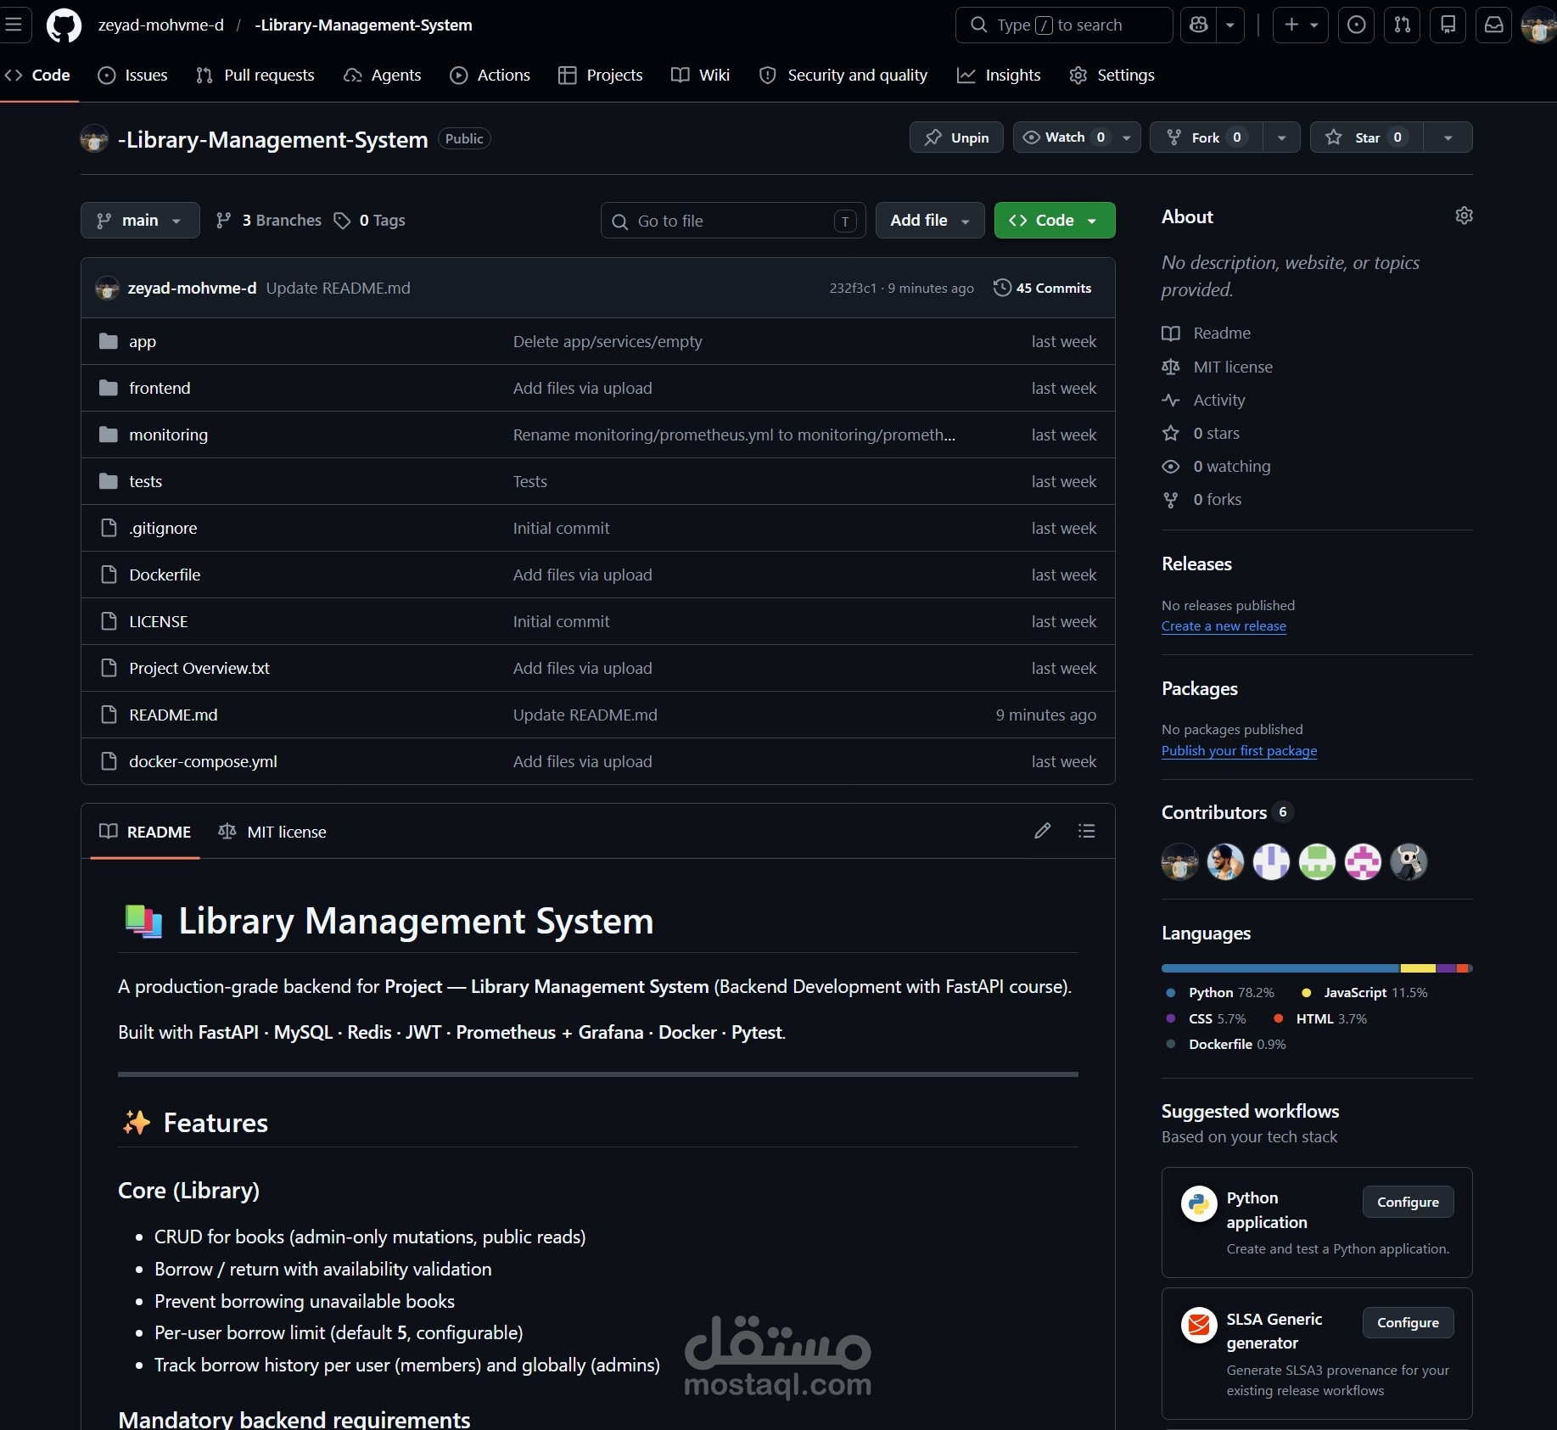Screen dimensions: 1557x1430
Task: Open the monitoring folder icon
Action: click(109, 435)
